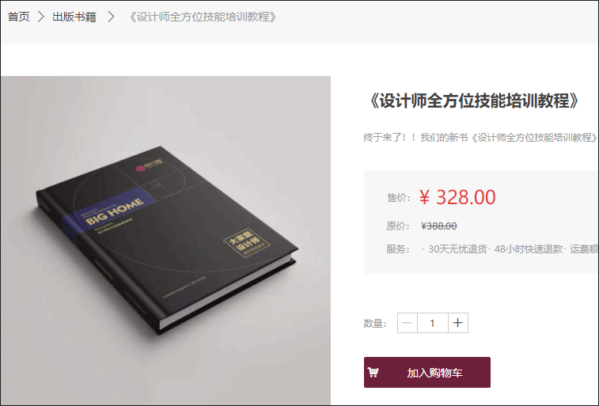
Task: Click the red sale price ¥328.00
Action: [457, 198]
